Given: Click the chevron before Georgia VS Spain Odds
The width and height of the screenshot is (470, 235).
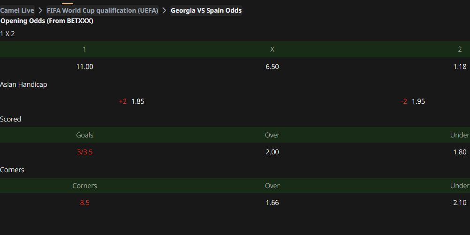Looking at the screenshot, I should (x=164, y=10).
